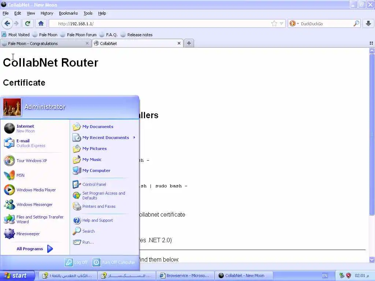Open Files and Settings Transfer Wizard

35,219
